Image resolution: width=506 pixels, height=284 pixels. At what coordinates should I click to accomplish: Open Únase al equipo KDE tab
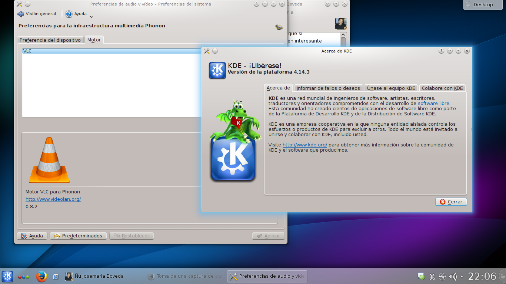click(391, 88)
